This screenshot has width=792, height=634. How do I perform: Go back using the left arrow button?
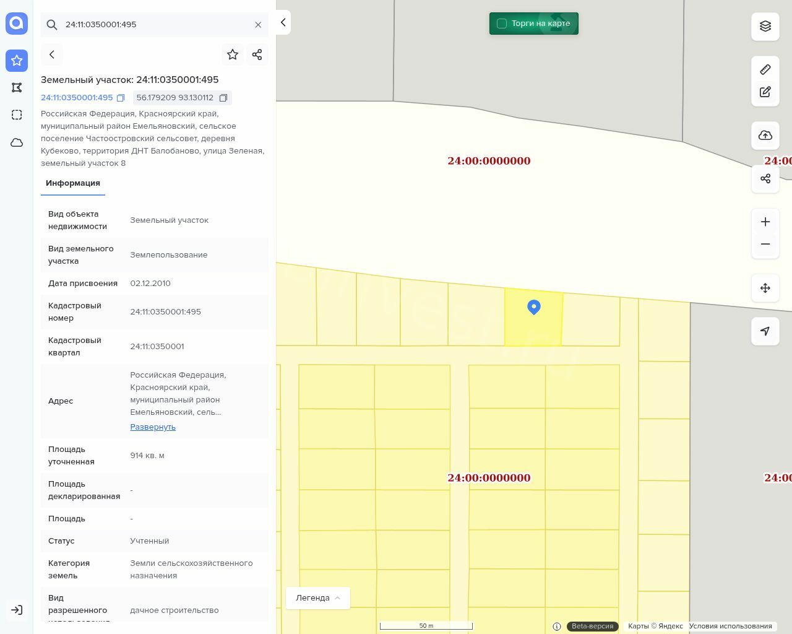tap(52, 54)
